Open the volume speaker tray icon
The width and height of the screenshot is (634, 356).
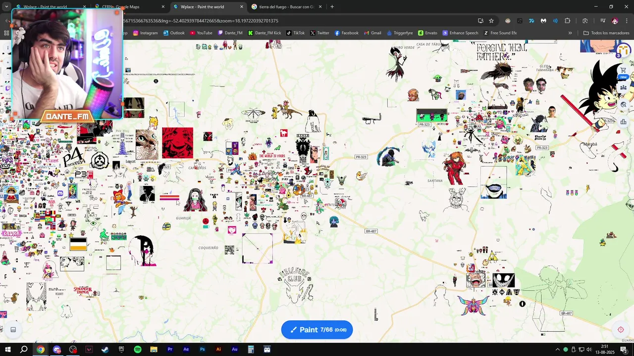pyautogui.click(x=588, y=350)
